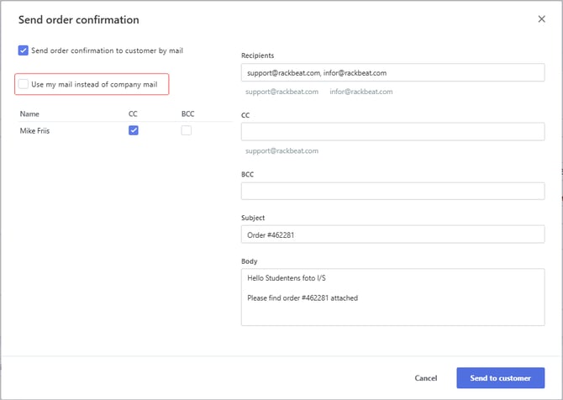Pick support@rackbeat.com suggestion under Recipients
The image size is (563, 400).
pos(281,92)
